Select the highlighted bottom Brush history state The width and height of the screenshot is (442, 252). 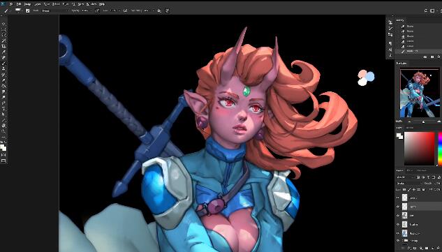pyautogui.click(x=418, y=51)
